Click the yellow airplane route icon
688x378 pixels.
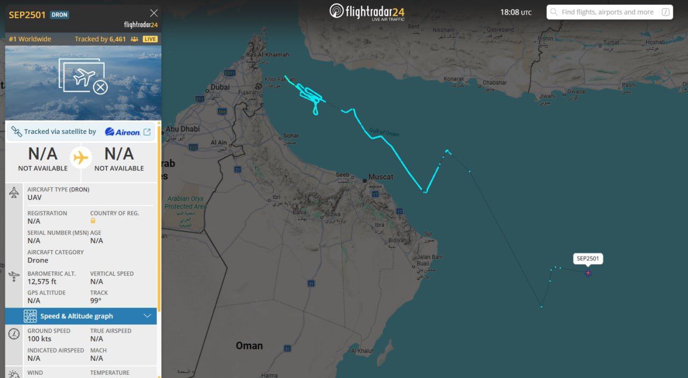[81, 158]
